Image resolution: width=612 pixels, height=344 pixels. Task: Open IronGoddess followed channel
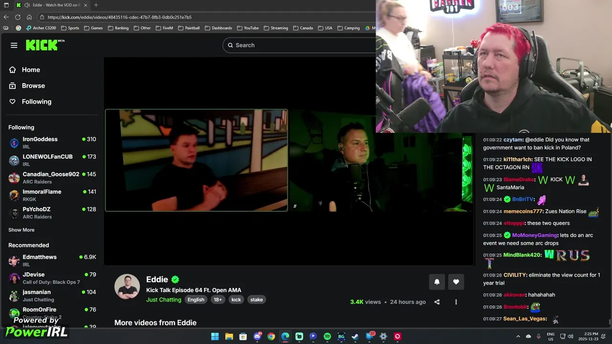coord(52,142)
